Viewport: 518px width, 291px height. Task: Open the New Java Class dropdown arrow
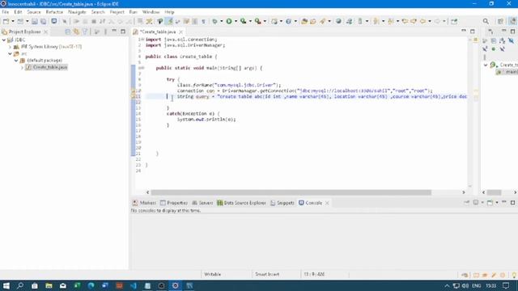coord(295,21)
